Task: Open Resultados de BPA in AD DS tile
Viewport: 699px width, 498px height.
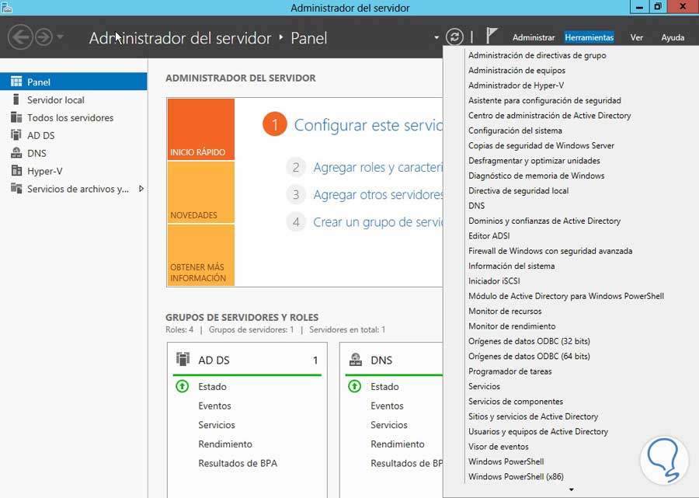Action: click(238, 463)
